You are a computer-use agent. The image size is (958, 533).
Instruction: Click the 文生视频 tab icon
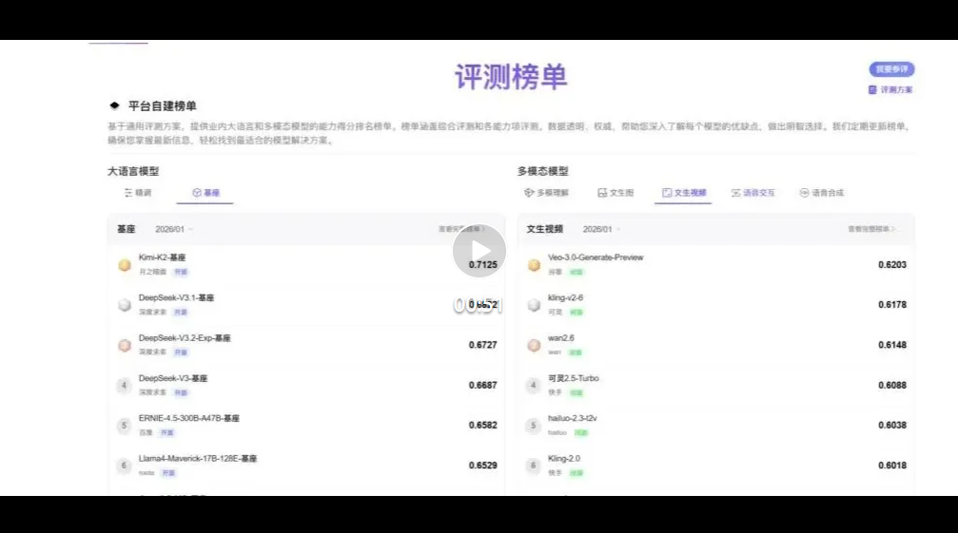point(667,193)
